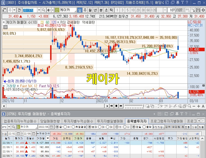Click the 107 candle count input field

[x=171, y=10]
